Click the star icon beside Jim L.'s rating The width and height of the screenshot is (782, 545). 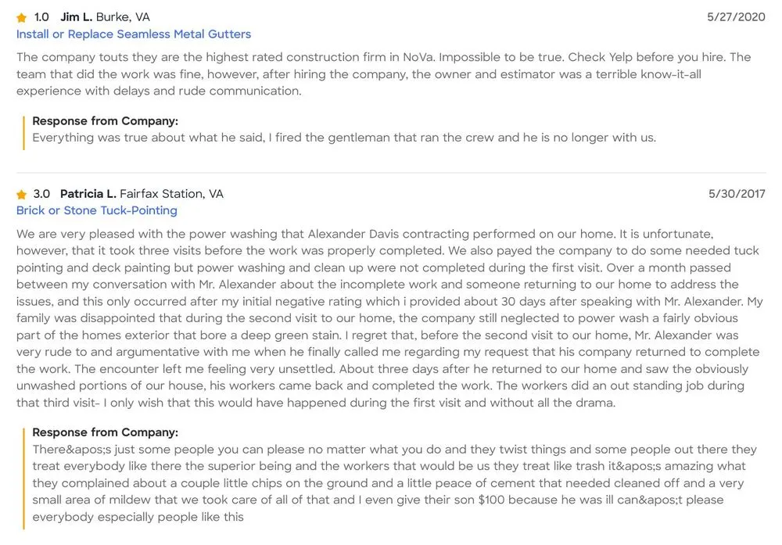22,17
